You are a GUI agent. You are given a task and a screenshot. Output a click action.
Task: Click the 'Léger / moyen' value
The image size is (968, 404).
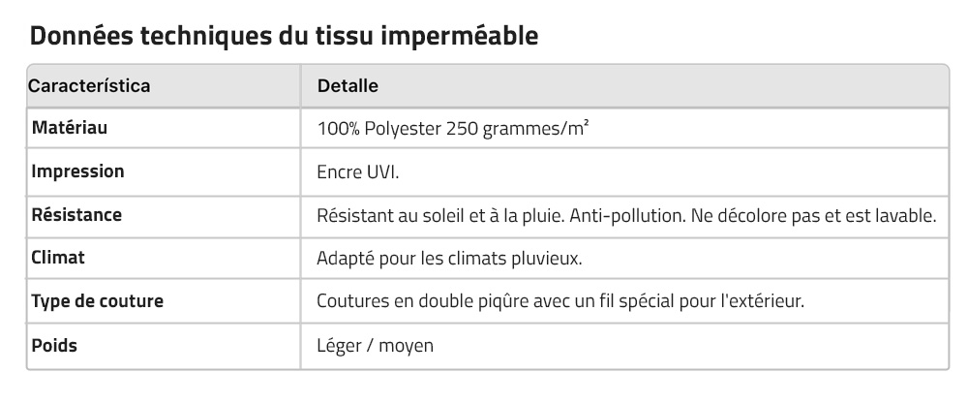(x=375, y=346)
